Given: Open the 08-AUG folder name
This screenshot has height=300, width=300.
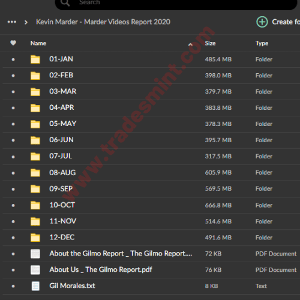Looking at the screenshot, I should tap(62, 173).
